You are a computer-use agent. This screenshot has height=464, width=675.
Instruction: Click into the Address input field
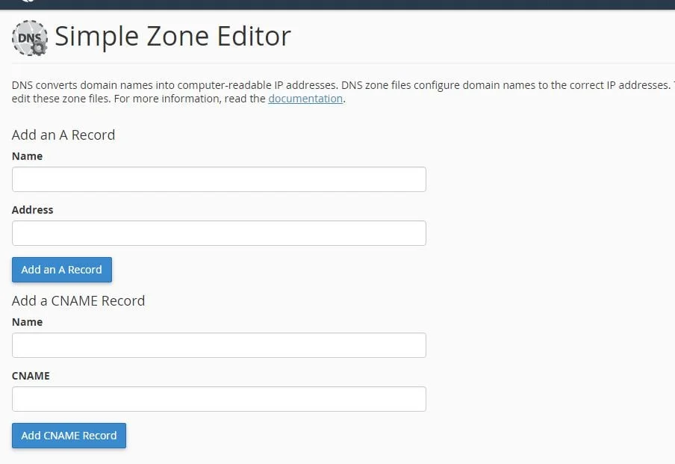[x=219, y=233]
